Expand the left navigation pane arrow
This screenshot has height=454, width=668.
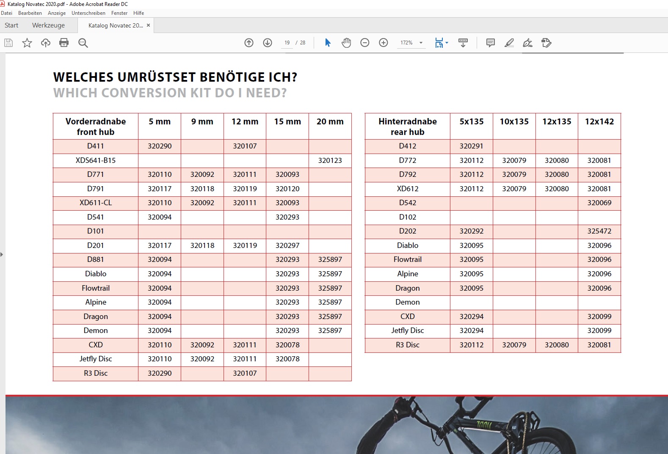point(2,254)
